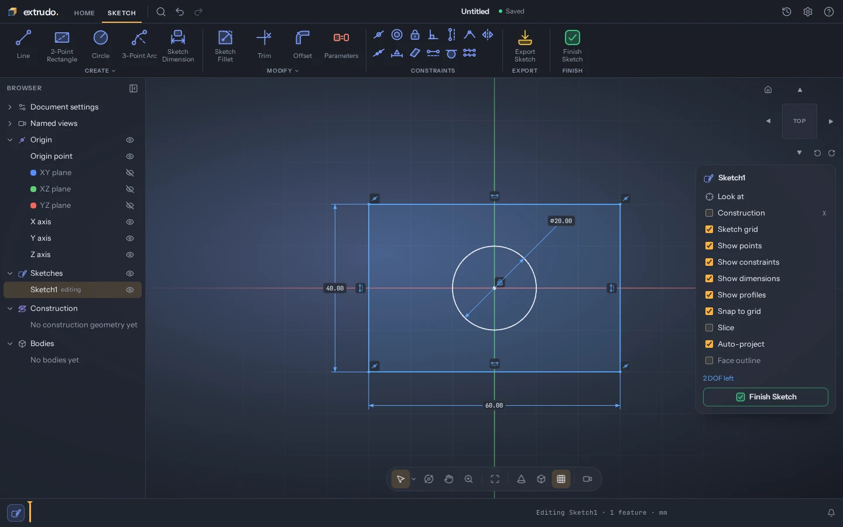Collapse the Origin tree node
843x527 pixels.
(x=10, y=140)
